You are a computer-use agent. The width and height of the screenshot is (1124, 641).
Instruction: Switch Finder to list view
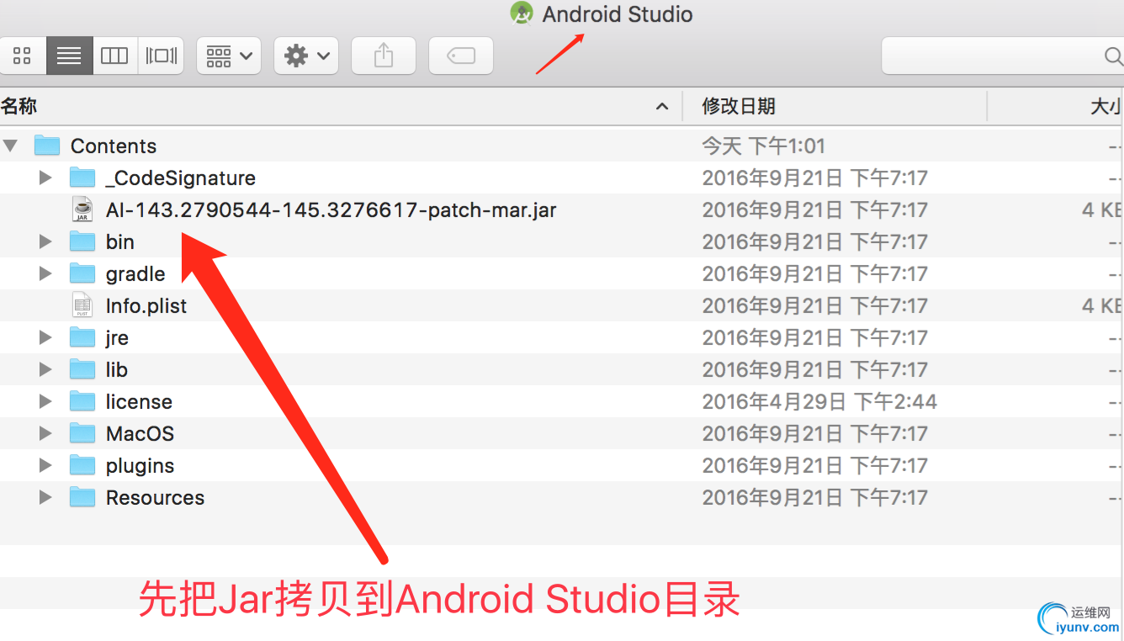tap(69, 56)
